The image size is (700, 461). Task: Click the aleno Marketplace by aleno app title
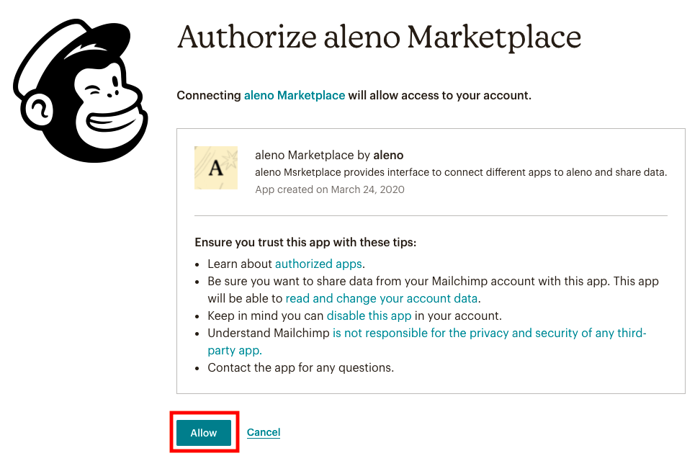click(329, 155)
